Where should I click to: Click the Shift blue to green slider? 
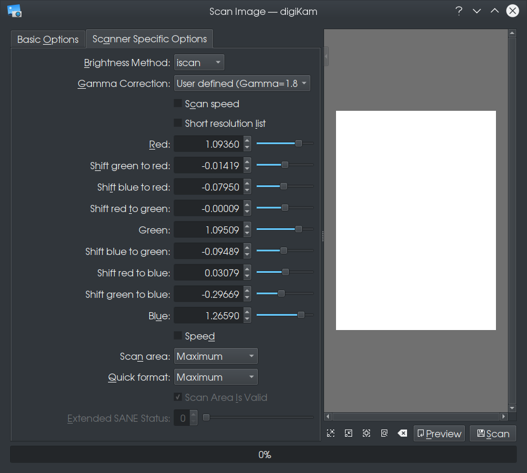(285, 251)
